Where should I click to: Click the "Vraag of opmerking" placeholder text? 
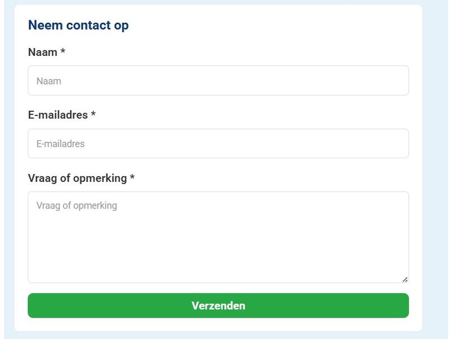[x=76, y=206]
